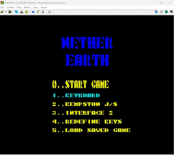Viewport: 174px width, 155px height.
Task: Open settings with hammer and wrench icon
Action: point(171,12)
